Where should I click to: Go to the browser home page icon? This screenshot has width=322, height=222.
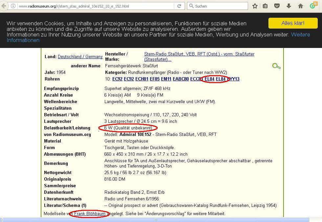301,6
